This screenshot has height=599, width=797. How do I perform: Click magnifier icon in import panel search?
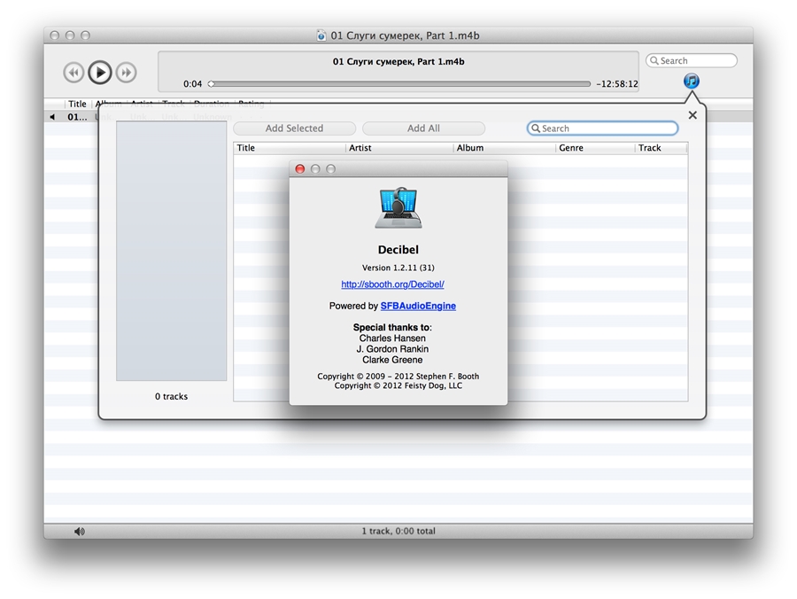[x=536, y=128]
